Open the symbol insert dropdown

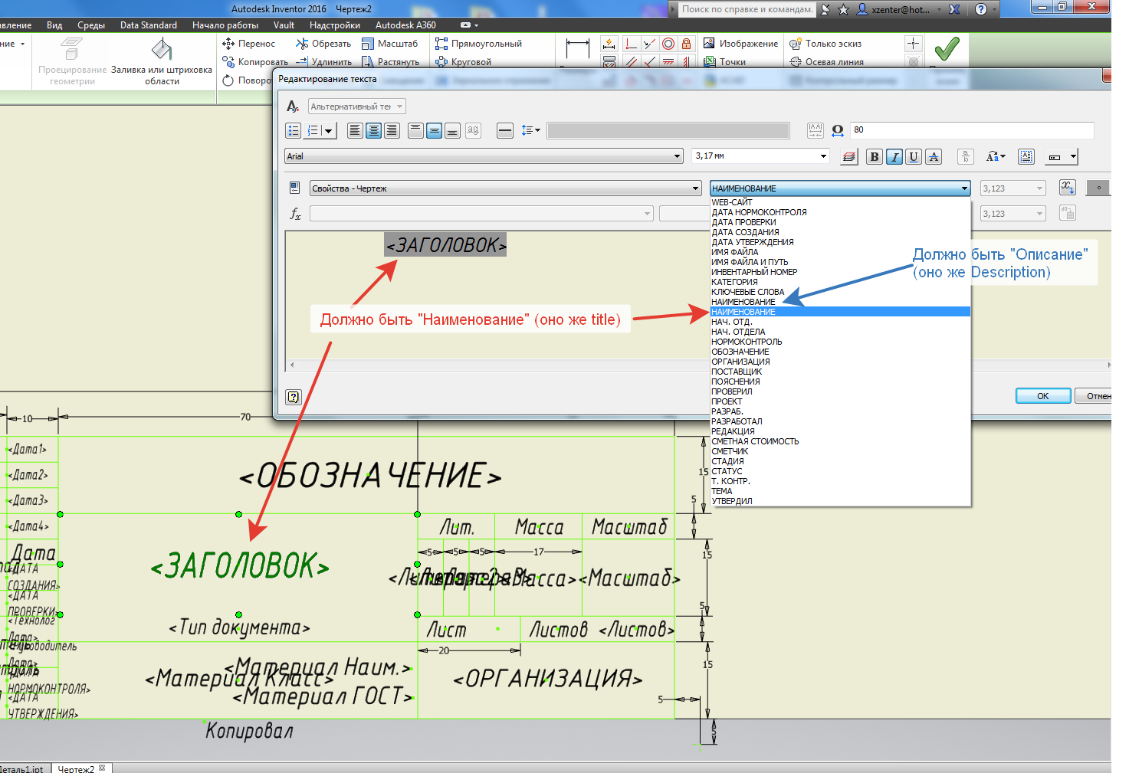1062,156
